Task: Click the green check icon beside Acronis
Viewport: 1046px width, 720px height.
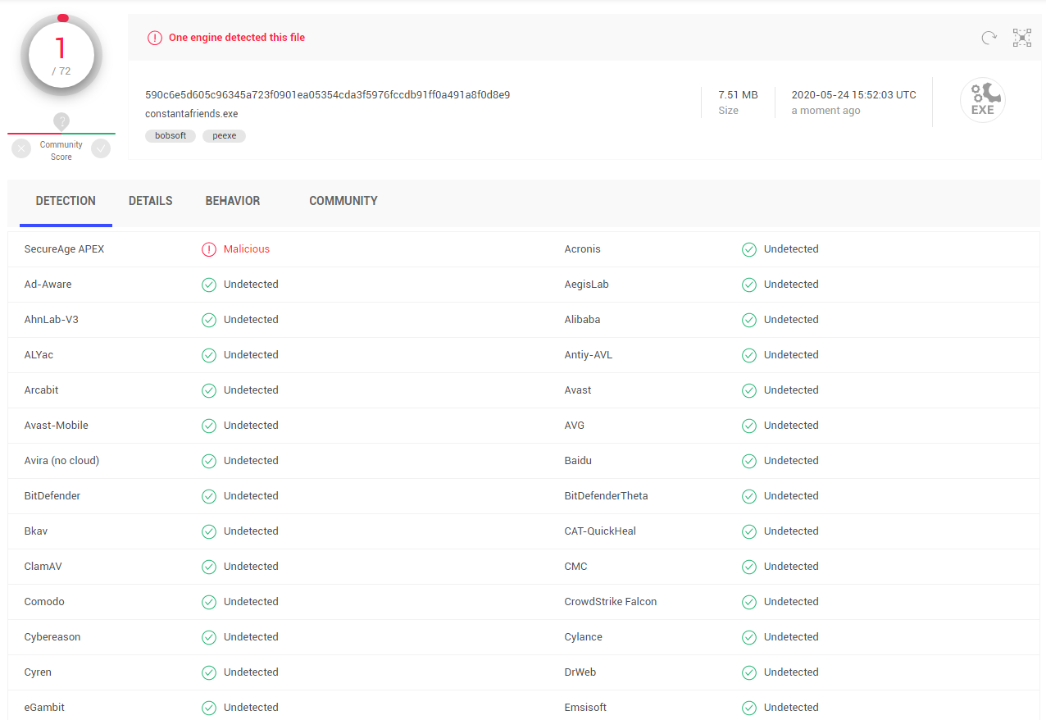Action: point(749,249)
